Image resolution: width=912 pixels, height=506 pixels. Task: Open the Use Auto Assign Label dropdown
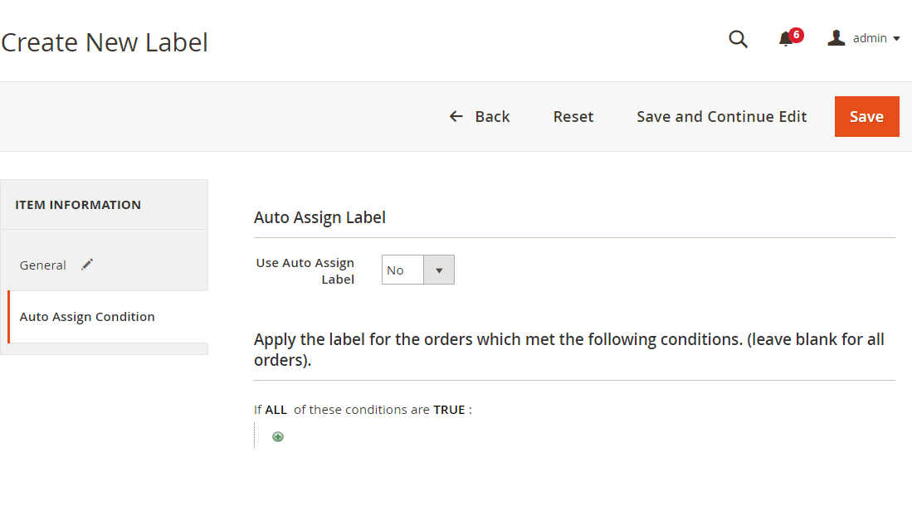tap(417, 270)
